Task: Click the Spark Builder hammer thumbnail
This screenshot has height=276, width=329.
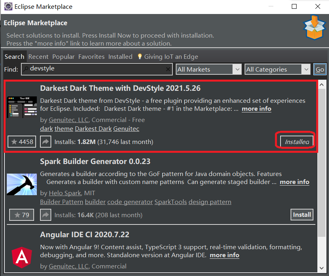Action: point(22,184)
